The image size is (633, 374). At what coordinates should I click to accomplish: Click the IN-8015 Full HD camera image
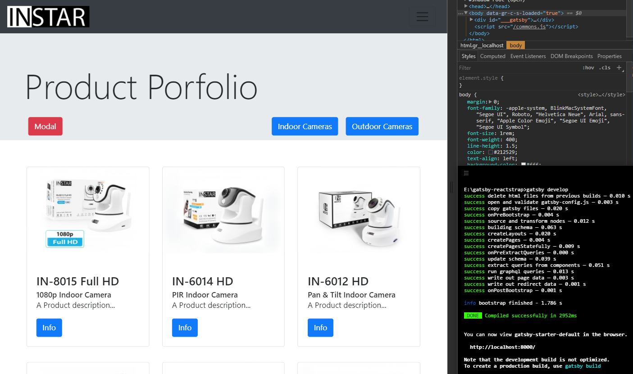click(x=88, y=212)
